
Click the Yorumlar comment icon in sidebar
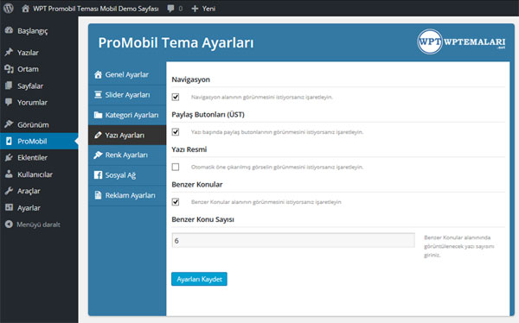(9, 102)
